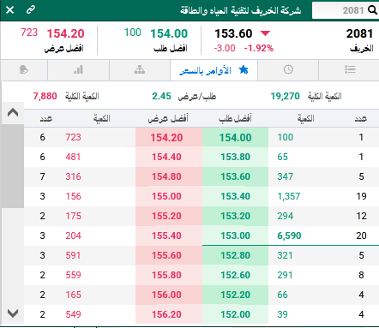Image resolution: width=379 pixels, height=328 pixels.
Task: Click the link chain icon in header
Action: click(31, 9)
